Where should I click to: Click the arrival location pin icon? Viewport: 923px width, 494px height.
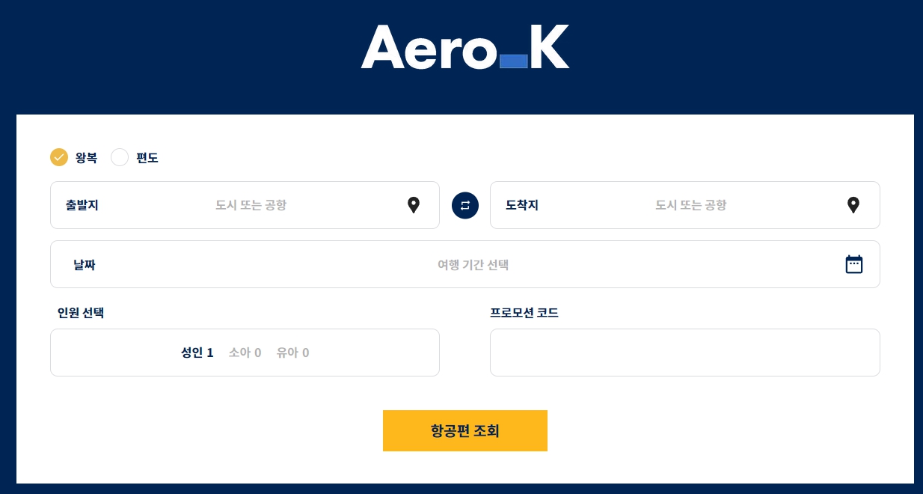(853, 205)
